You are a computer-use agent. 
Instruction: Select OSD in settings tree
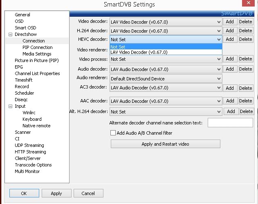coord(19,21)
